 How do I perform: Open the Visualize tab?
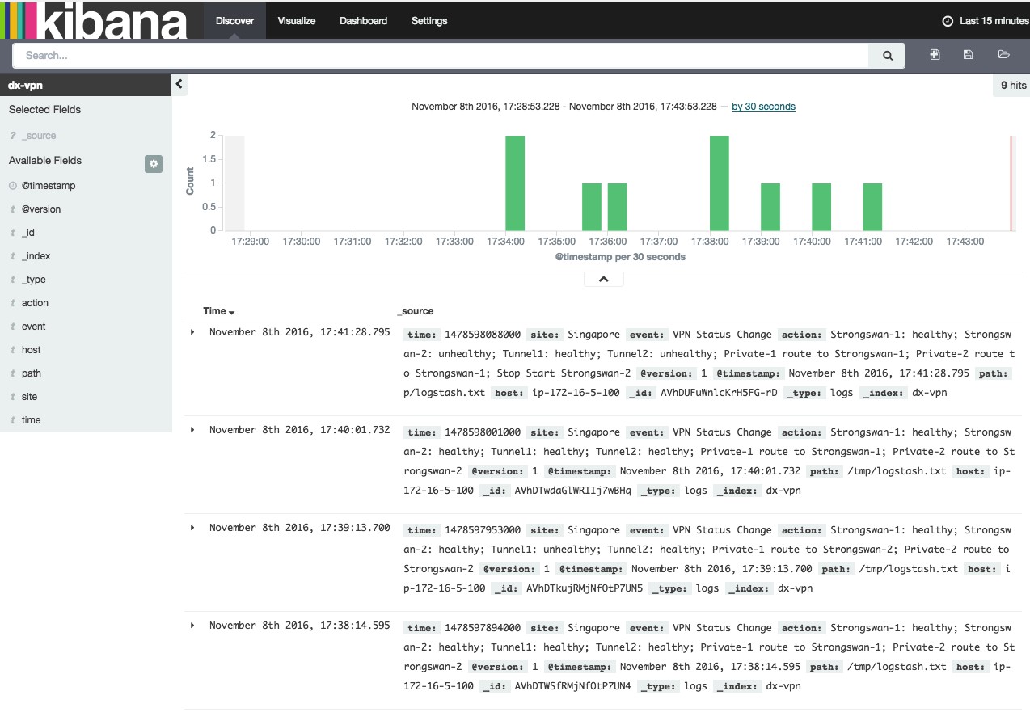pos(297,21)
